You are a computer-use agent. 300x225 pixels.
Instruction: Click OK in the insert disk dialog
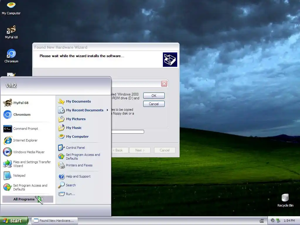coord(154,96)
